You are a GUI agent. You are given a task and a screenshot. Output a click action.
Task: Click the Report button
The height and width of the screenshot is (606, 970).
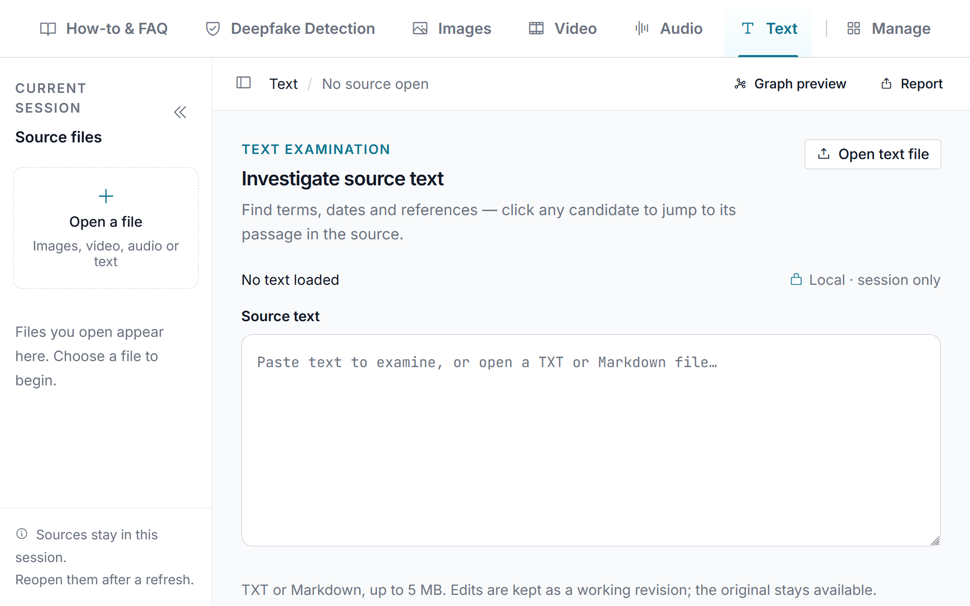point(912,84)
